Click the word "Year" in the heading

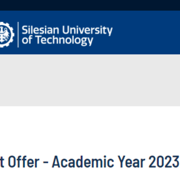click(131, 162)
